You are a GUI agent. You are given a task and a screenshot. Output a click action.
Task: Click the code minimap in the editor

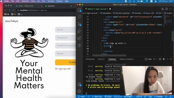pos(167,21)
